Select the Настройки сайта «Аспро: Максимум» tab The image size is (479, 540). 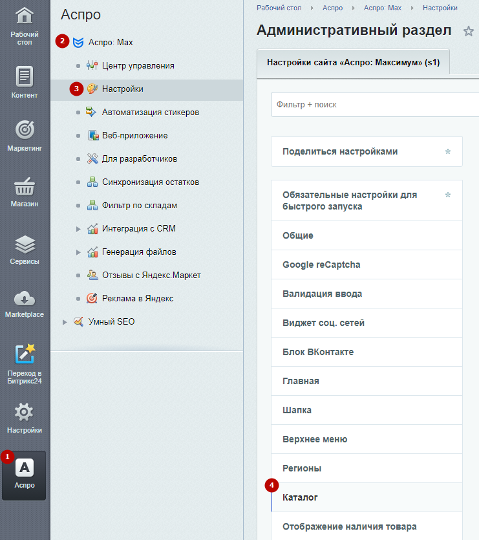click(x=354, y=63)
